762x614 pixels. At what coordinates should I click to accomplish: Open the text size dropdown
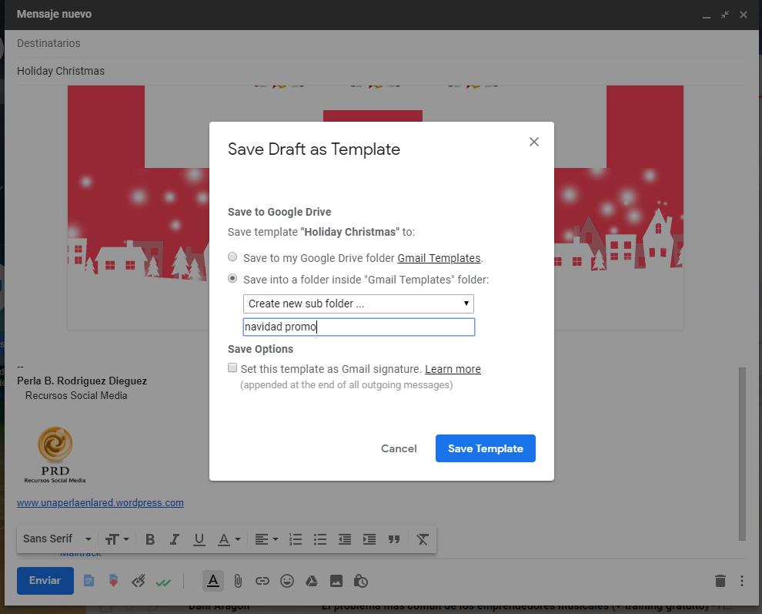pos(117,539)
